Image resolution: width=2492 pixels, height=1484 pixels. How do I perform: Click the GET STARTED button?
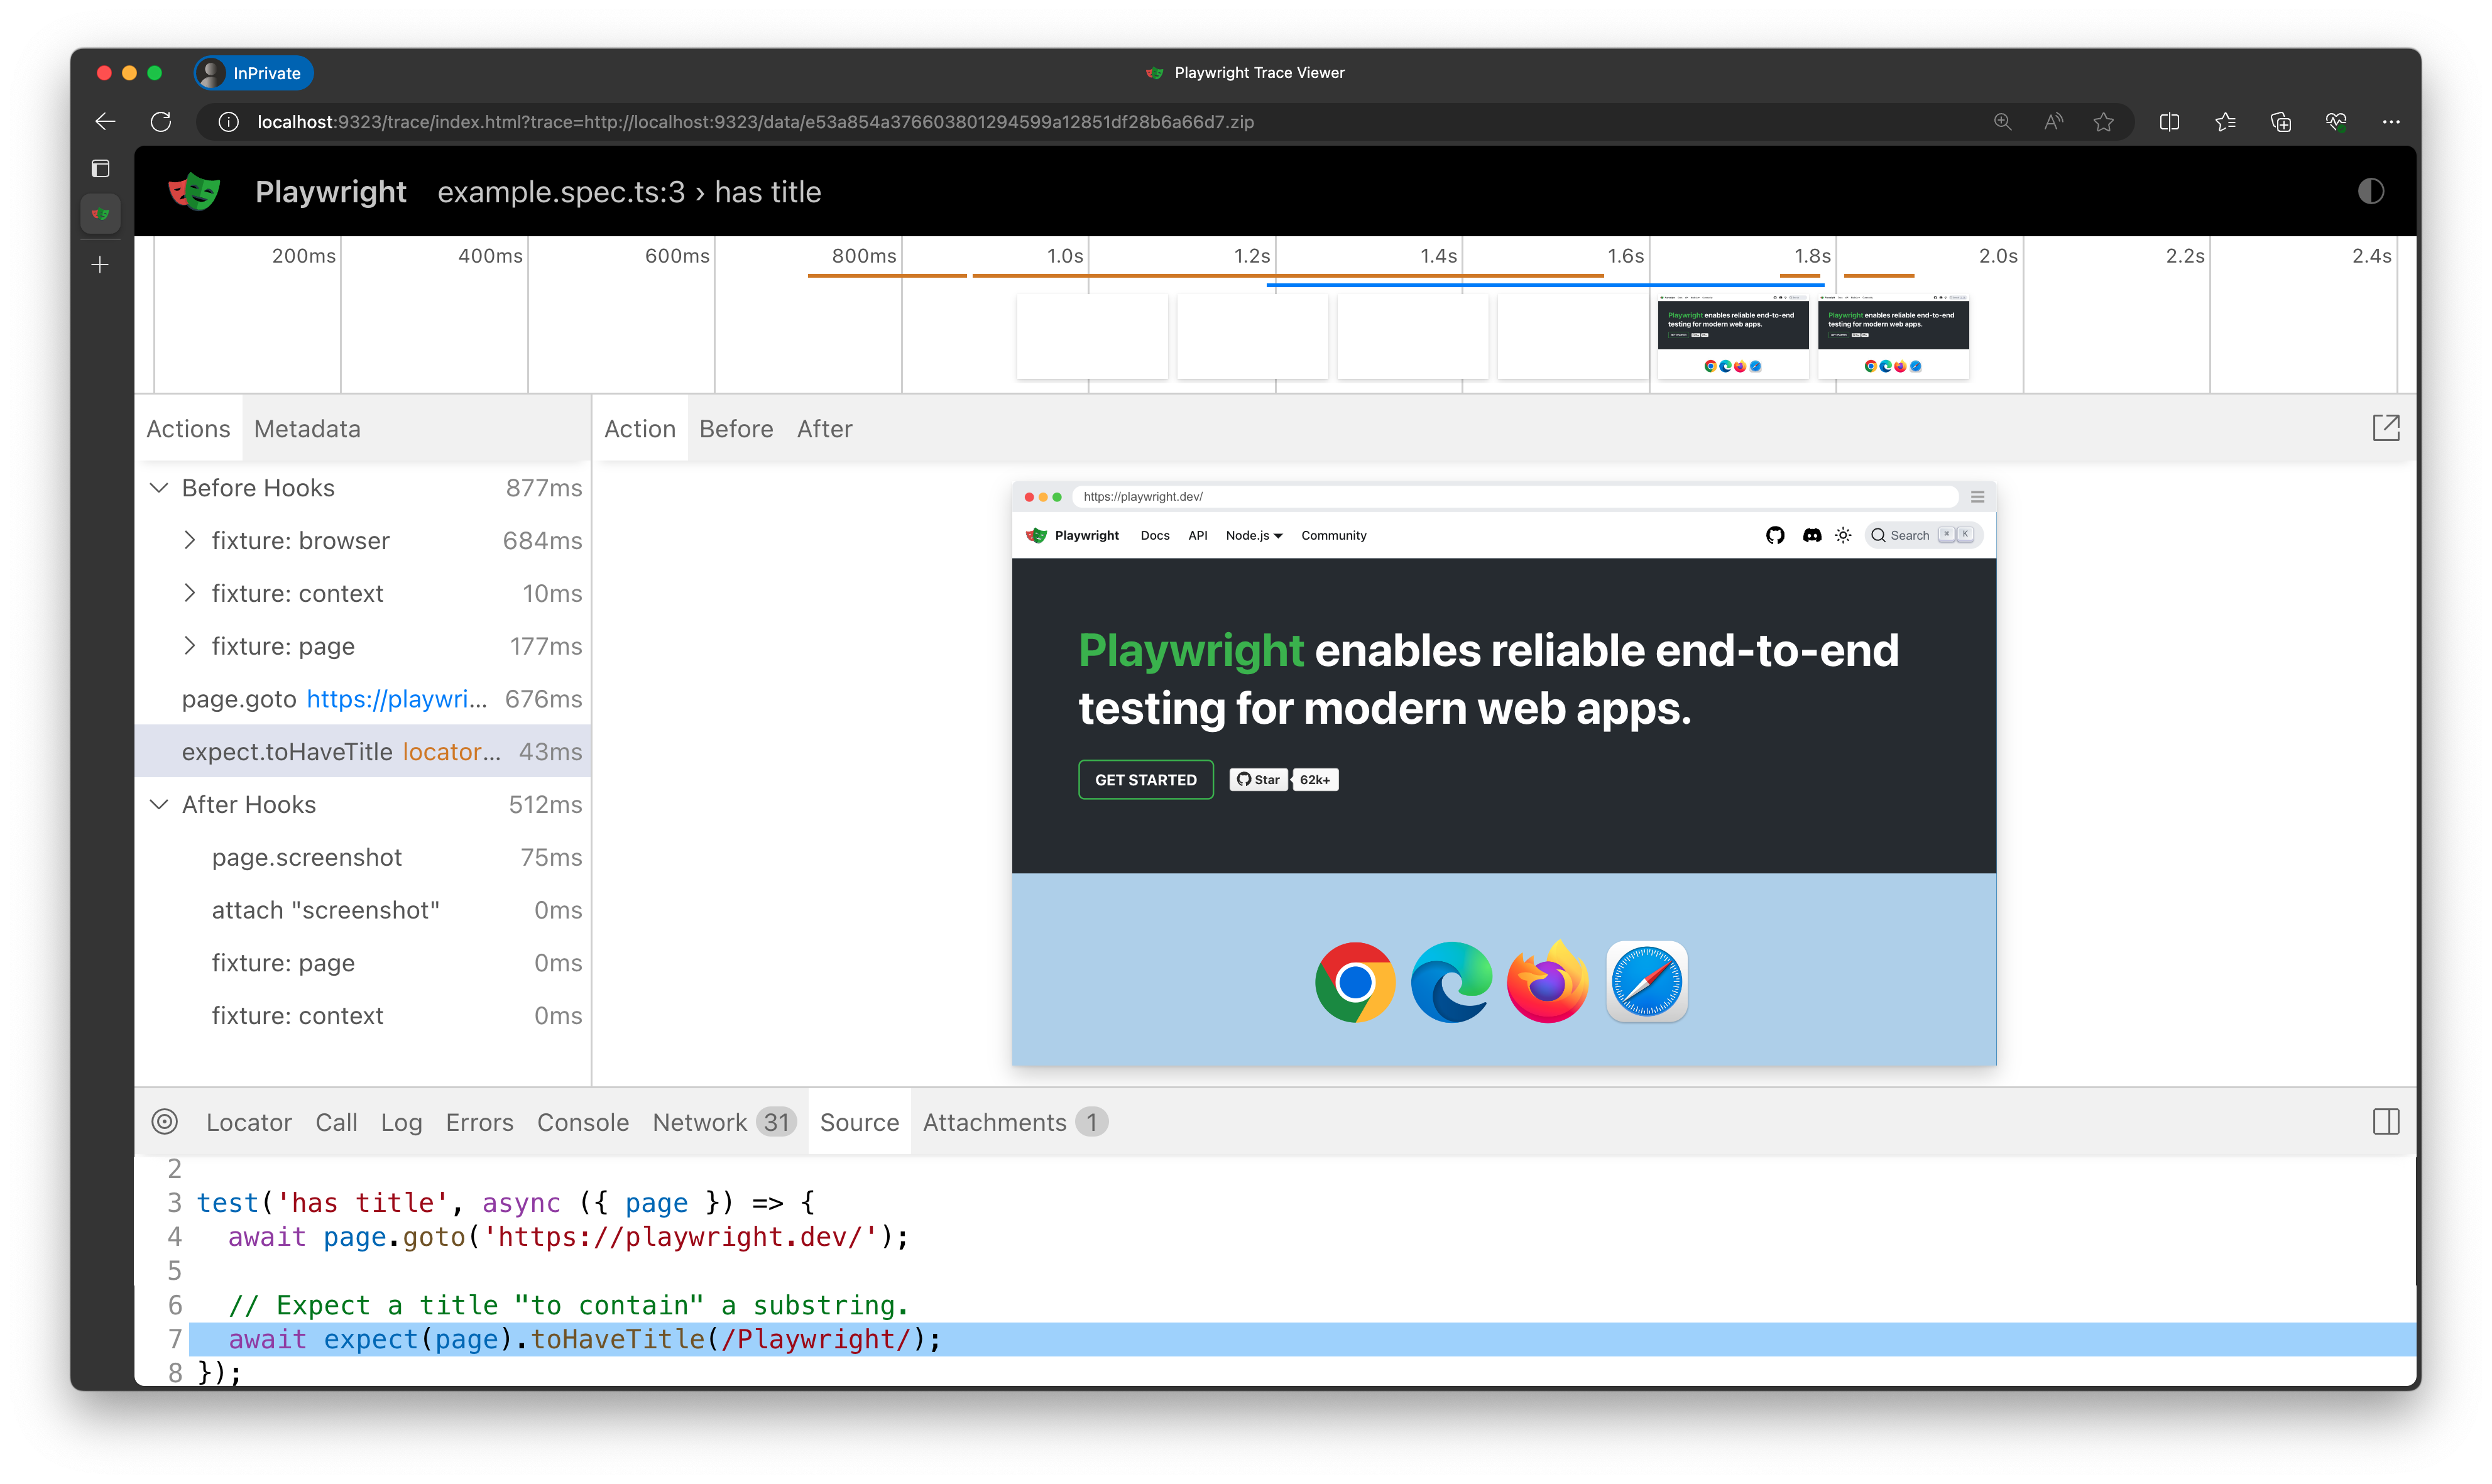tap(1145, 780)
